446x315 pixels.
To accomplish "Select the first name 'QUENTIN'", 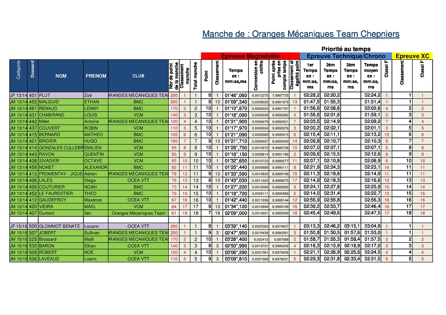I will (x=96, y=154).
